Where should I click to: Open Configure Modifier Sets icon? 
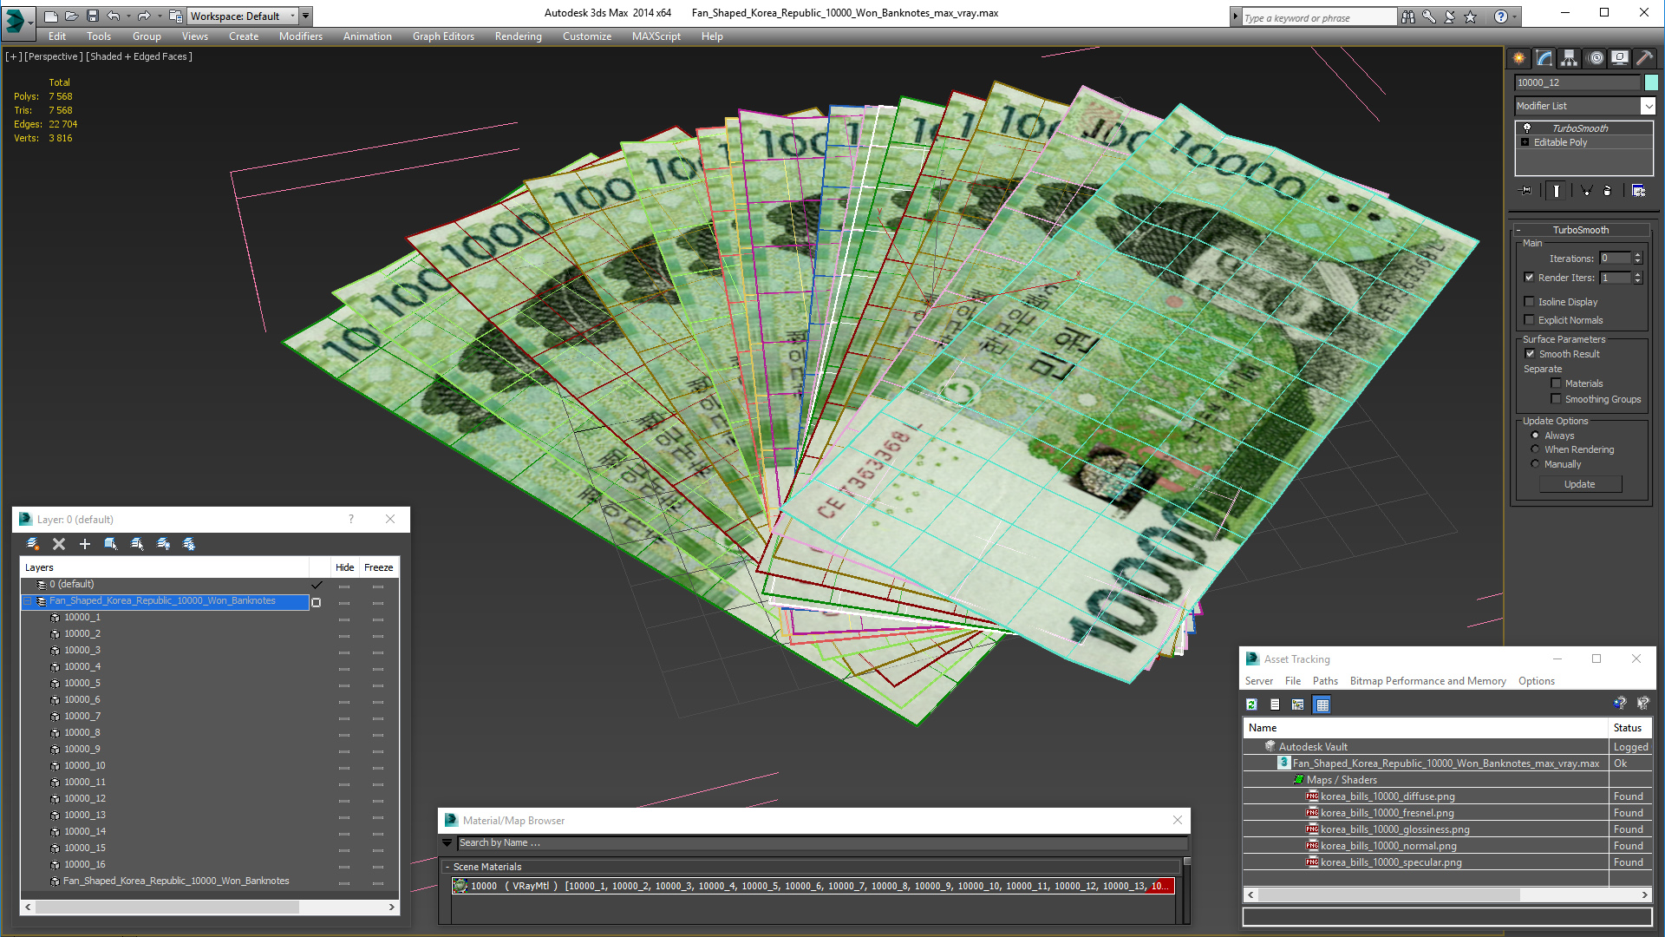1639,191
